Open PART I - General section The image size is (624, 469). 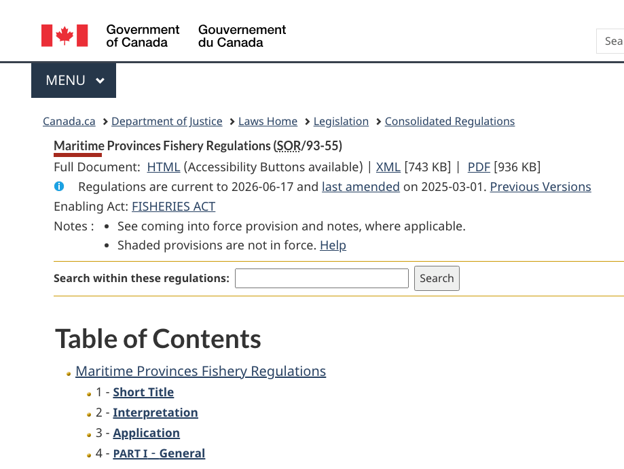point(159,453)
